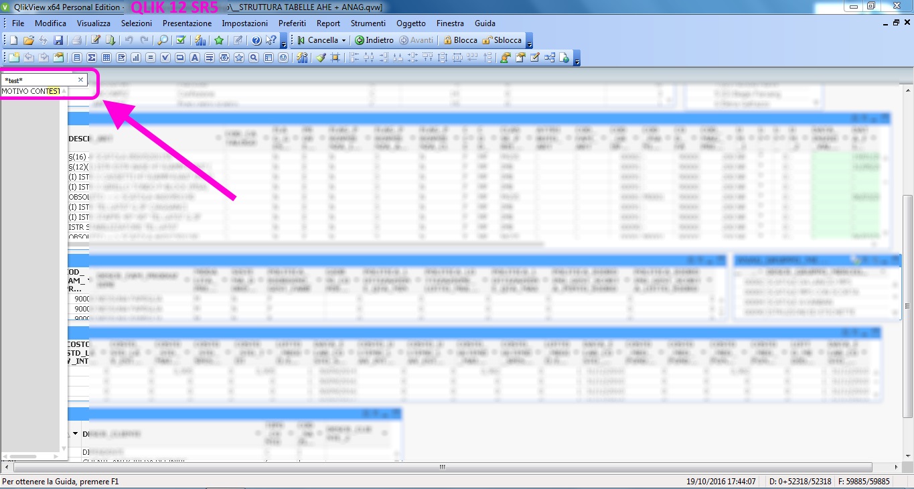The height and width of the screenshot is (489, 914).
Task: Activate the context help pointer icon
Action: [x=271, y=40]
